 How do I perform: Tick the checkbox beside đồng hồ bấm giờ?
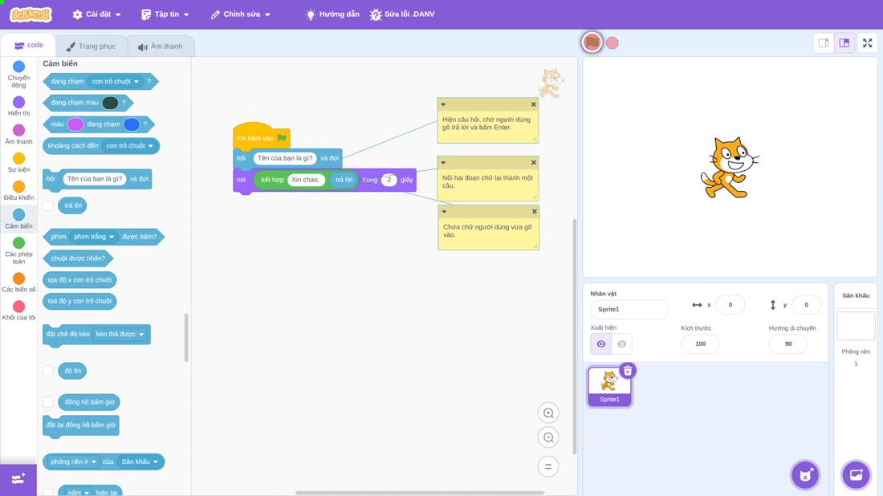(x=48, y=402)
